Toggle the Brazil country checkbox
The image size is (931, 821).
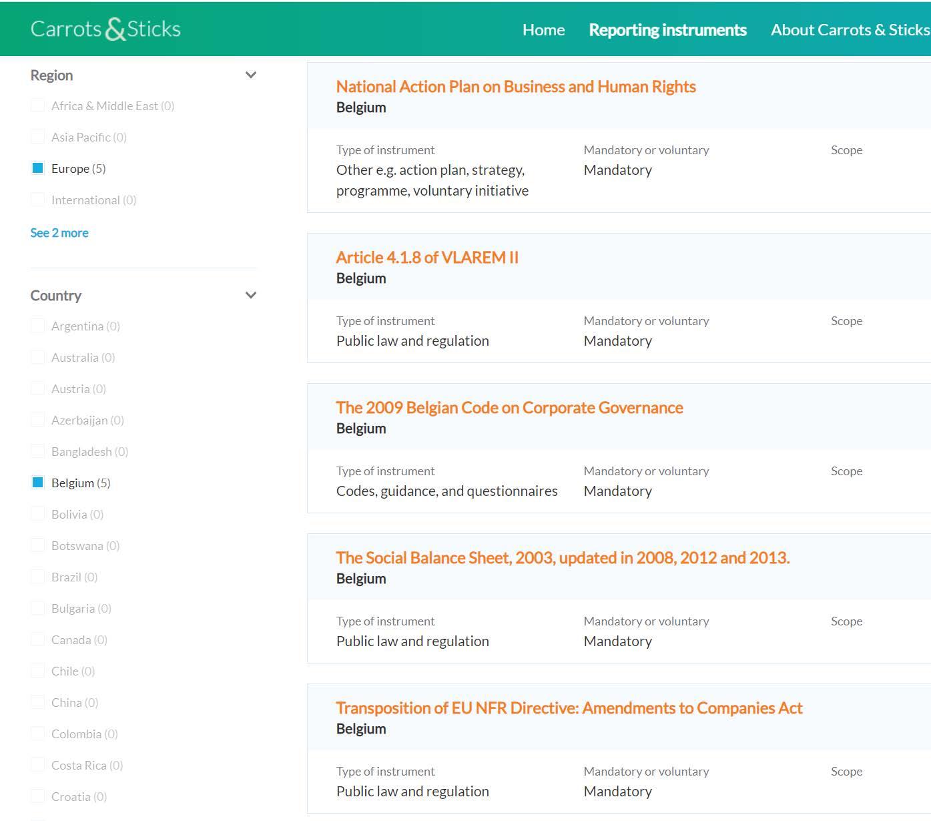tap(38, 577)
